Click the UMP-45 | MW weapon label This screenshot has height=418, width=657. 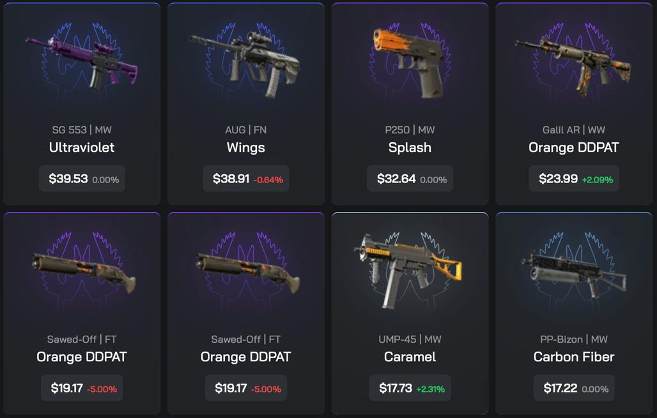[410, 339]
